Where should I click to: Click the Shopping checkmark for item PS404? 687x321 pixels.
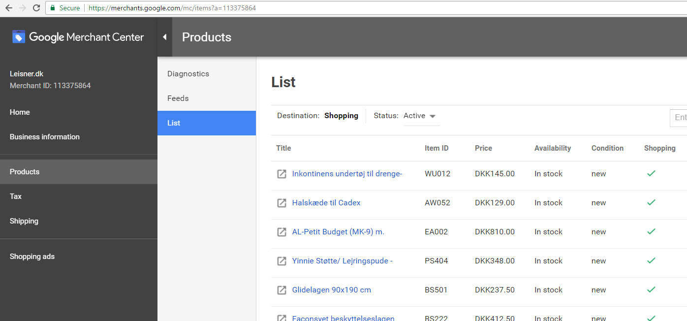(651, 260)
